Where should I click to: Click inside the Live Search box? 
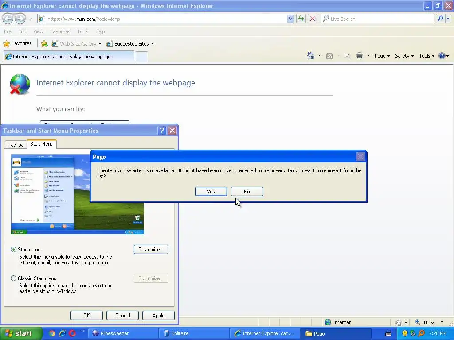(x=377, y=19)
